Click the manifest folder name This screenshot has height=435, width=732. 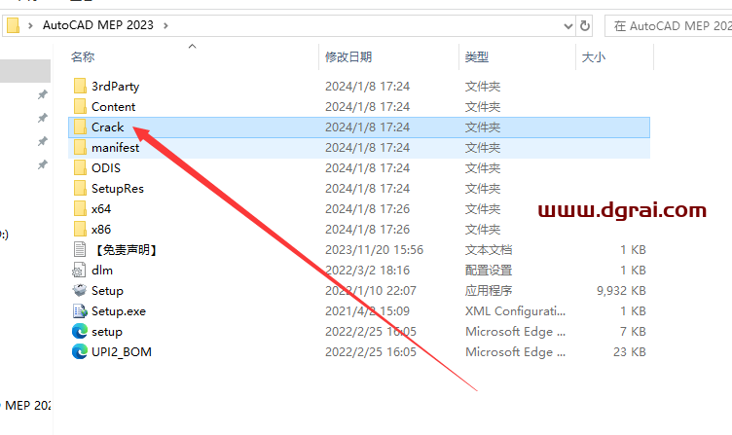pyautogui.click(x=115, y=148)
